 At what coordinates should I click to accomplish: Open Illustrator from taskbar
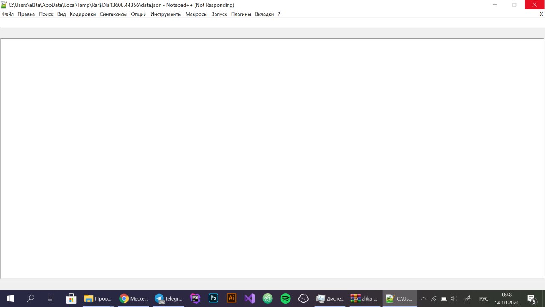click(x=231, y=298)
